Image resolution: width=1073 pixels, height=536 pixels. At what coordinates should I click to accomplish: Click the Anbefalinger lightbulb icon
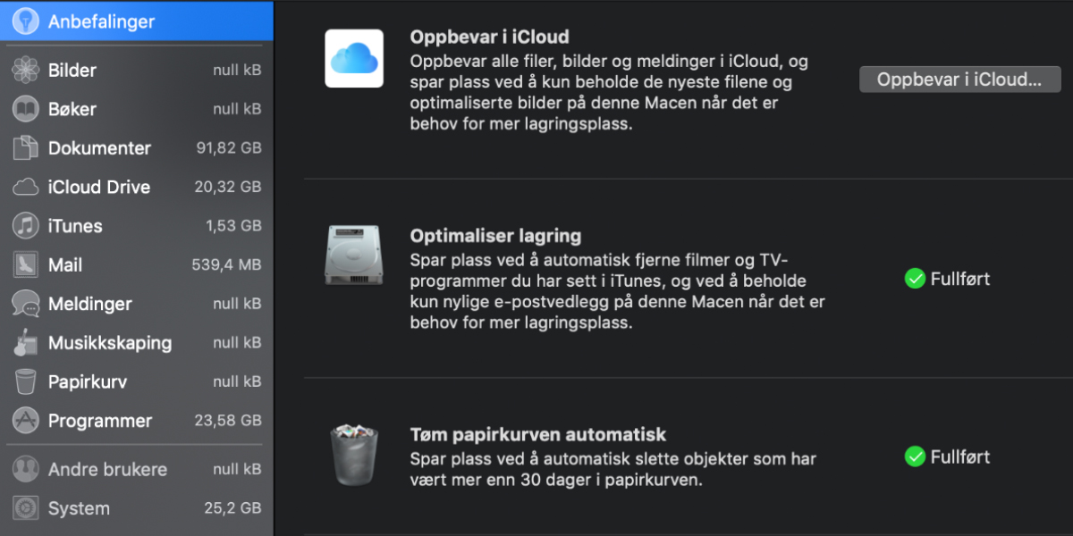click(25, 21)
